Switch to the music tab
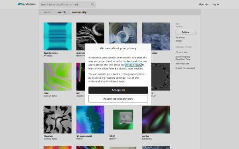Viewport: 239px width, 149px height. pos(47,12)
